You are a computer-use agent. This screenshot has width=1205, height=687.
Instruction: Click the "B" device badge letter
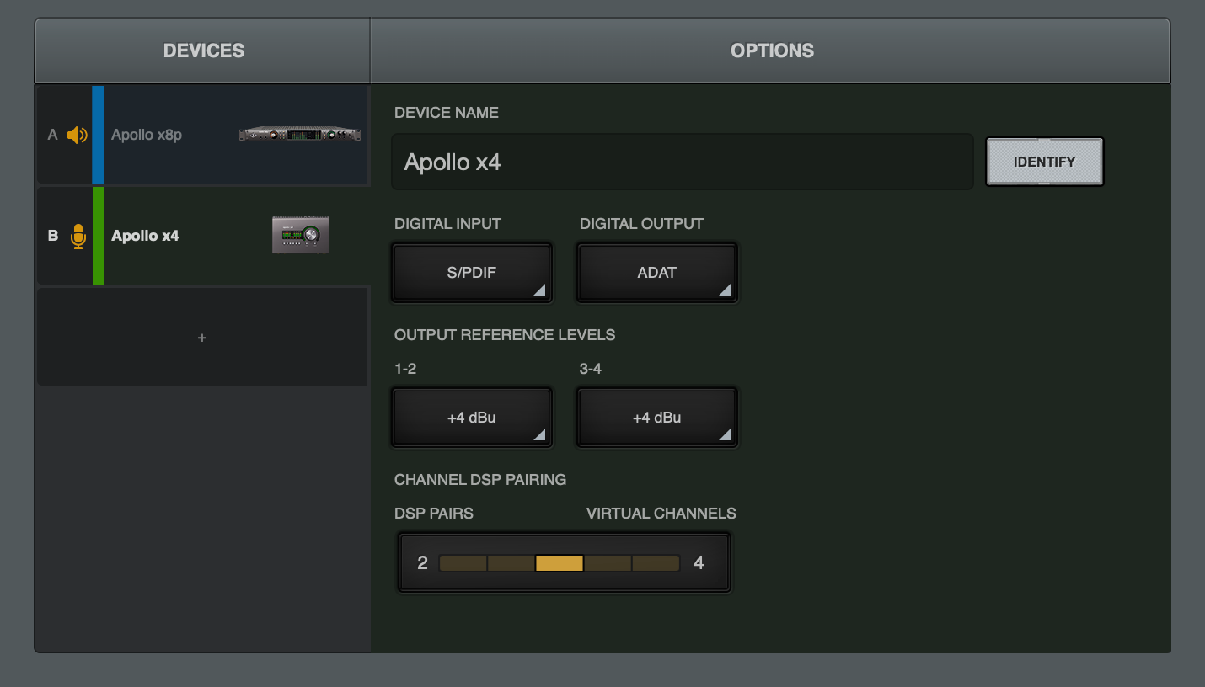[x=52, y=236]
